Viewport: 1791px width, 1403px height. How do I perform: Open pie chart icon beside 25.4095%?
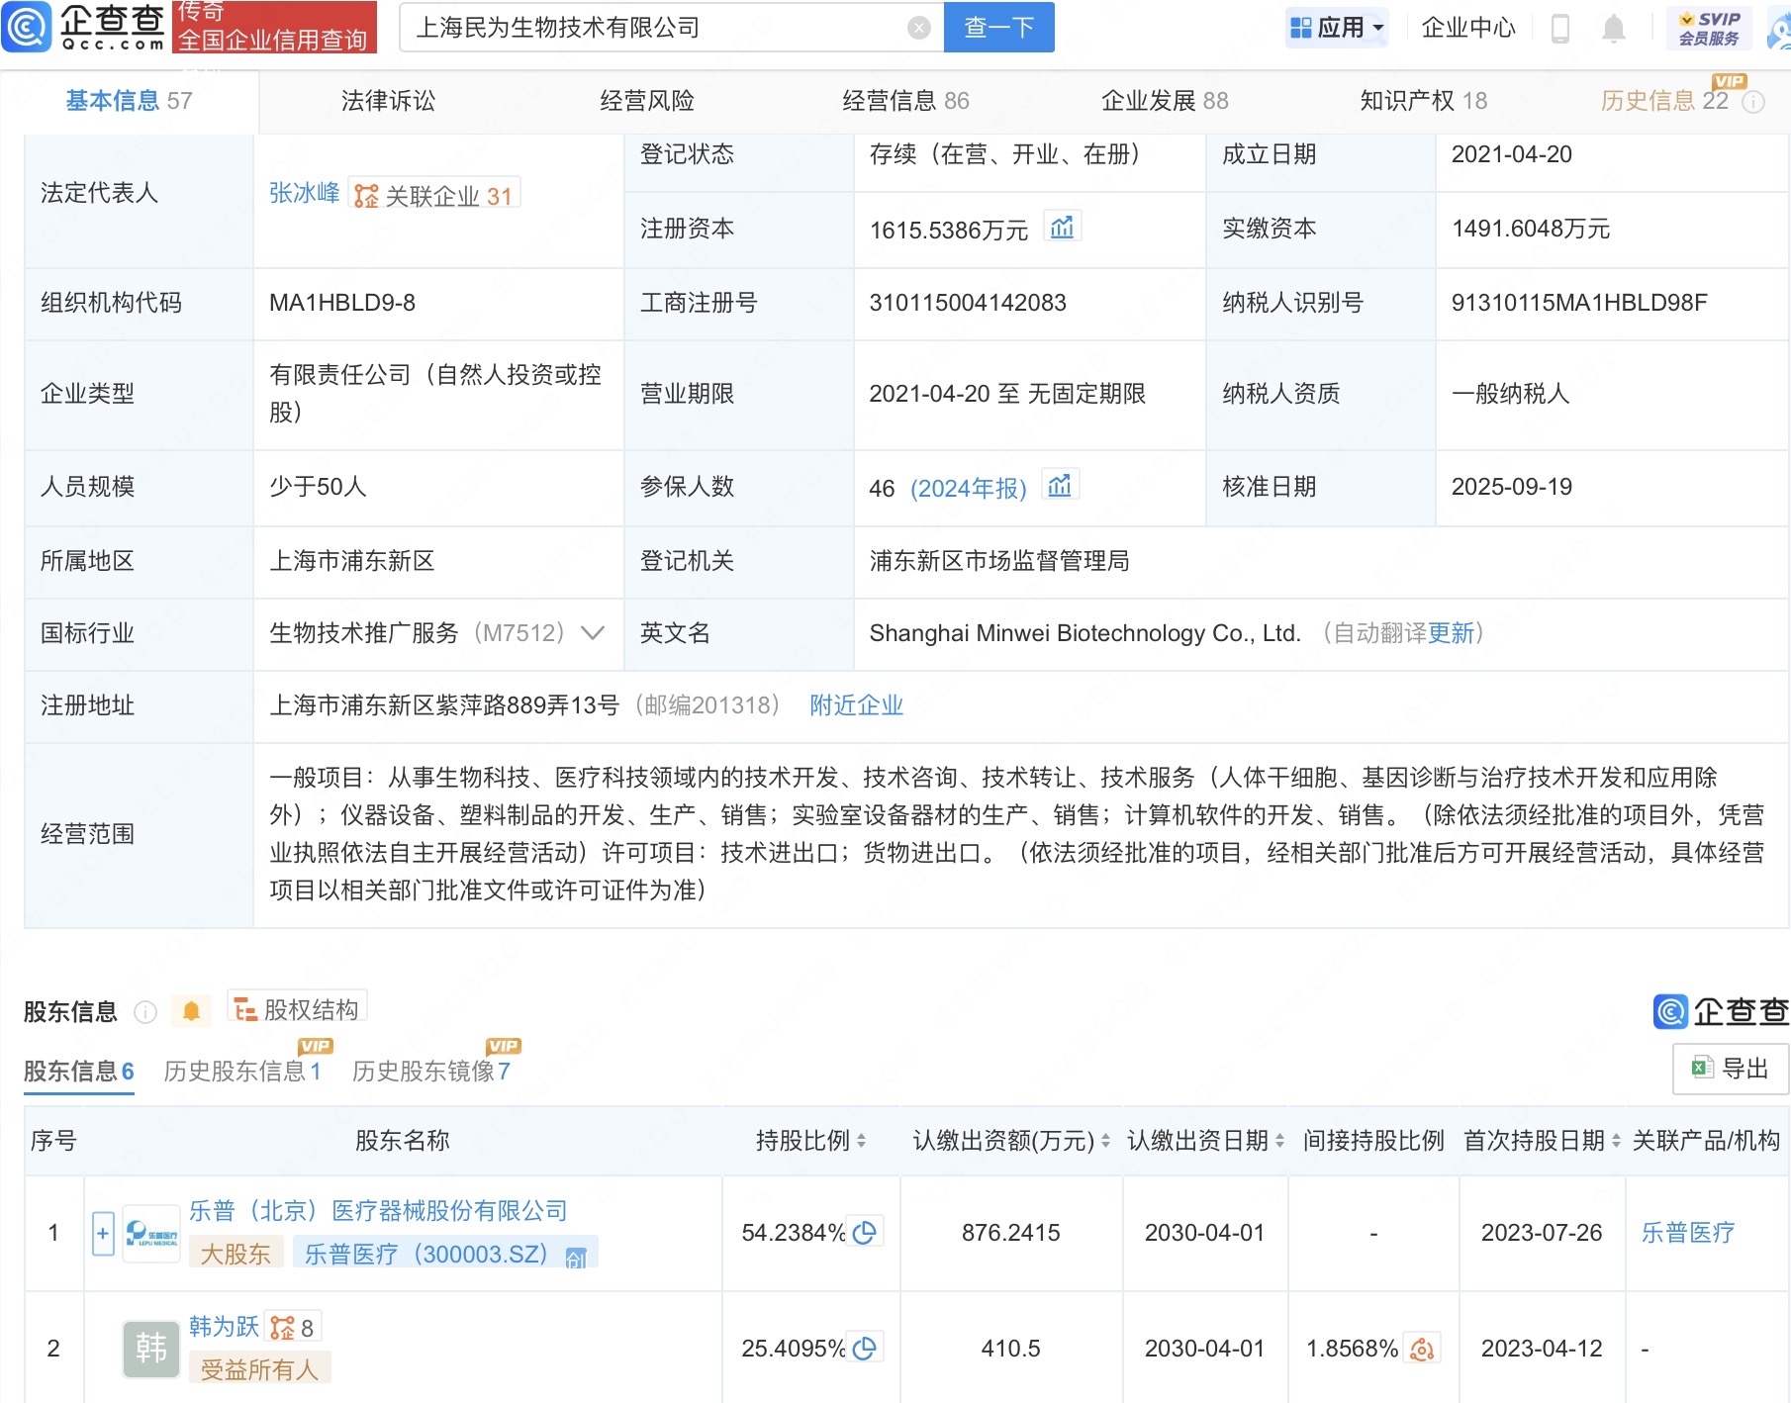[865, 1348]
